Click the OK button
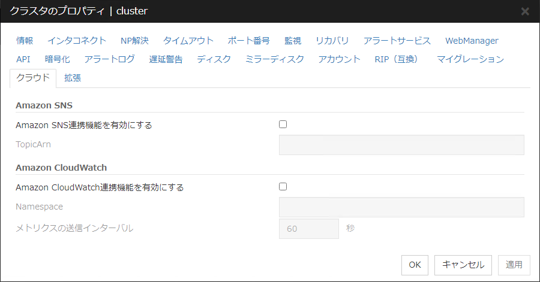 pos(415,264)
